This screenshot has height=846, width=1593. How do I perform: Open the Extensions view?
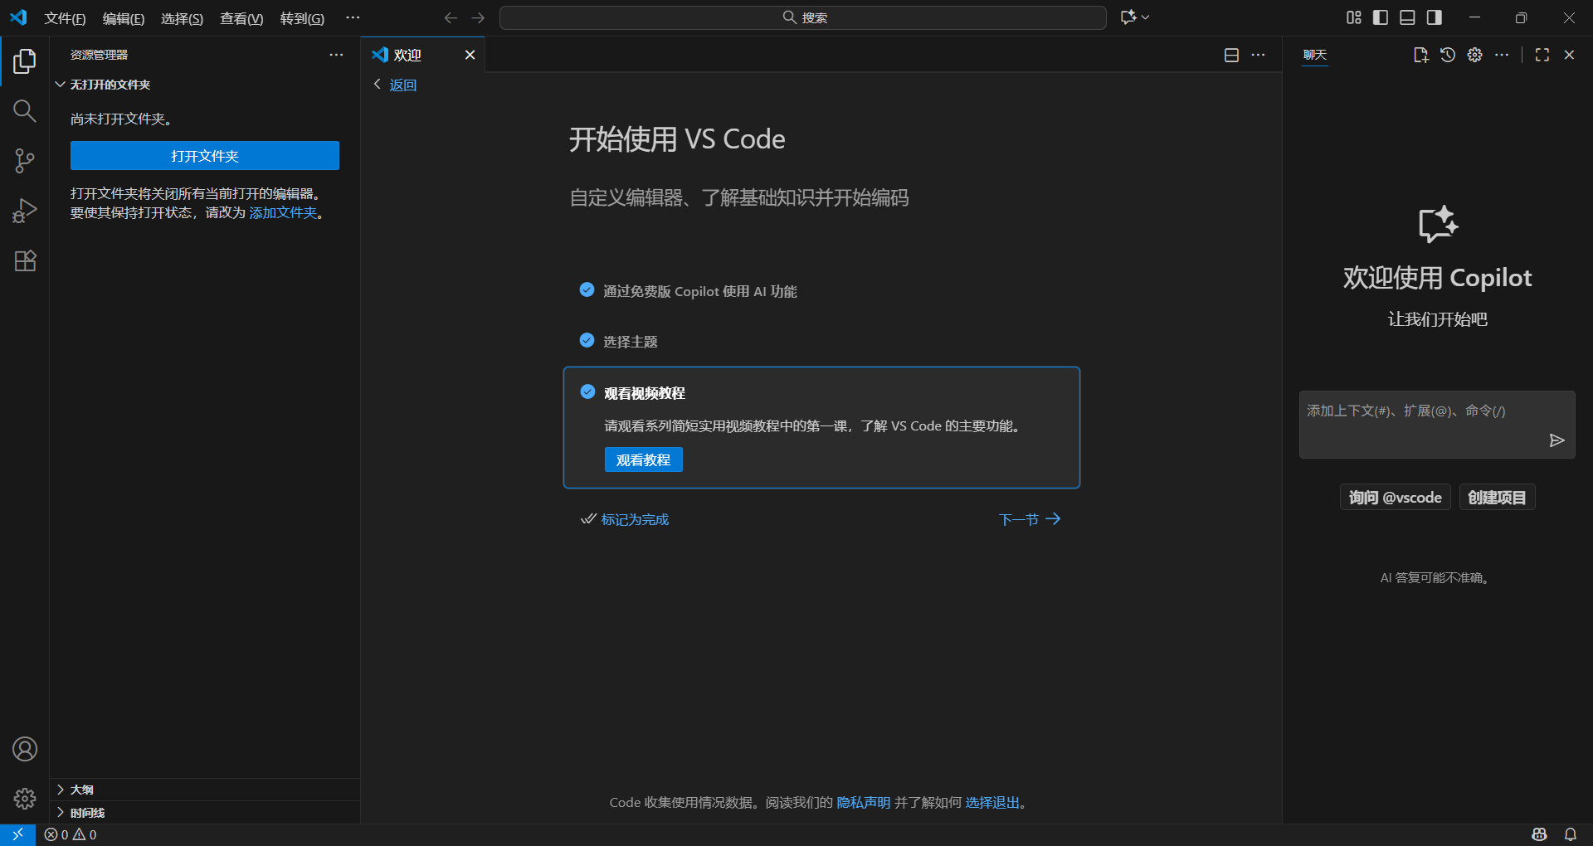(24, 260)
